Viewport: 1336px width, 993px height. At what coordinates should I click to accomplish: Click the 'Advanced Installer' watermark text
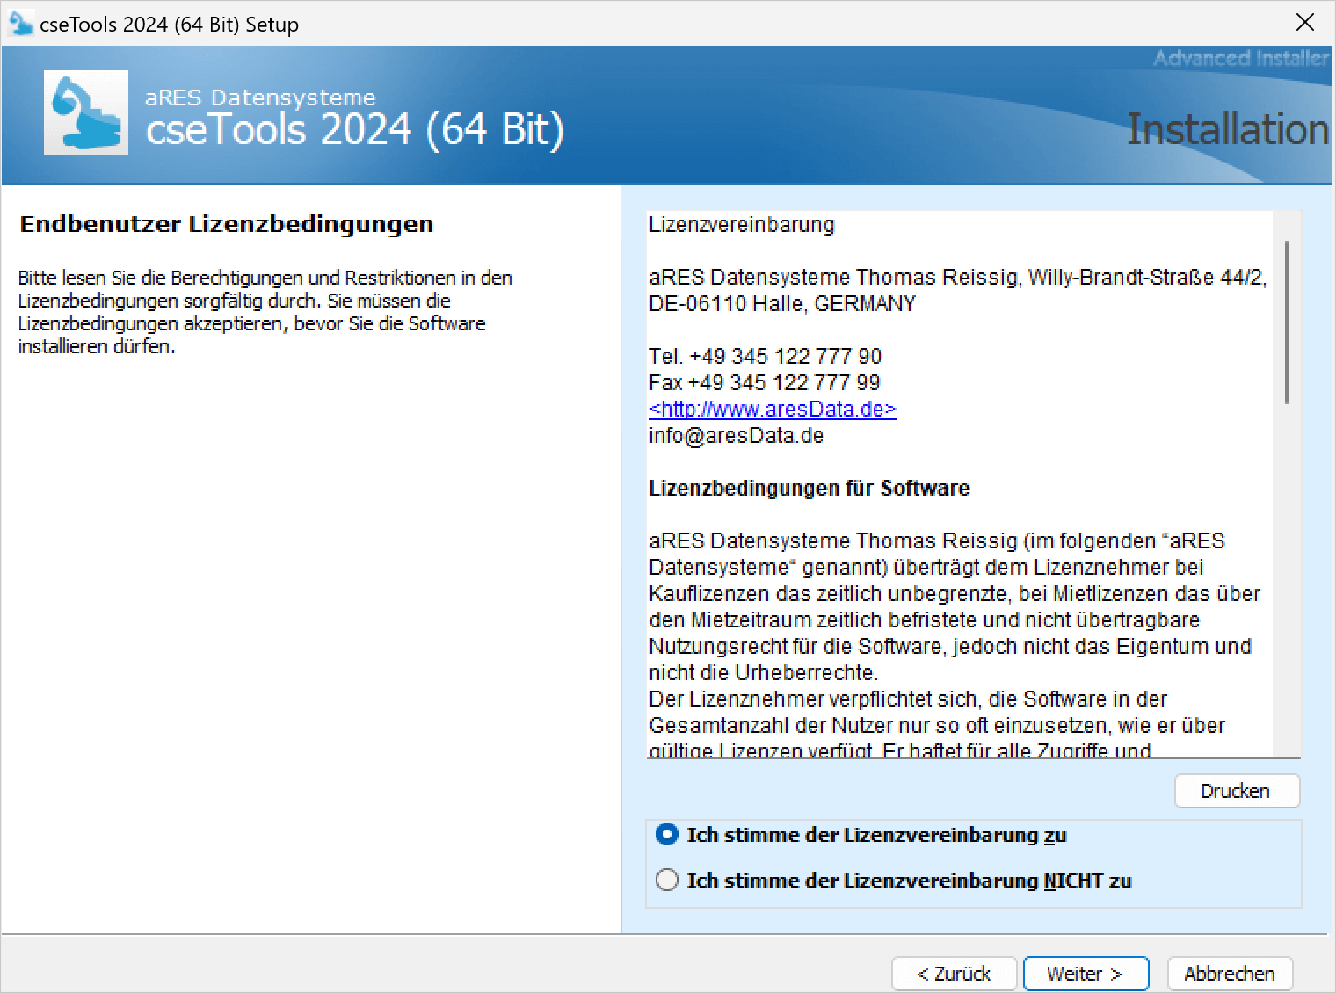1240,58
